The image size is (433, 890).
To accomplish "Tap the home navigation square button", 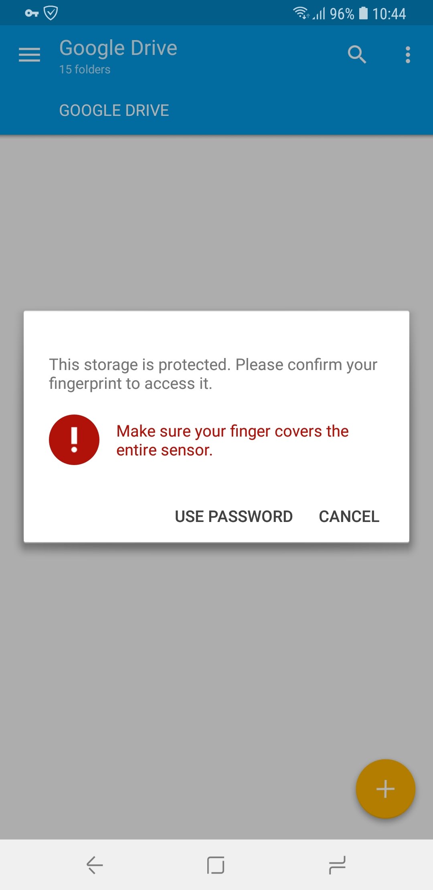I will (216, 865).
